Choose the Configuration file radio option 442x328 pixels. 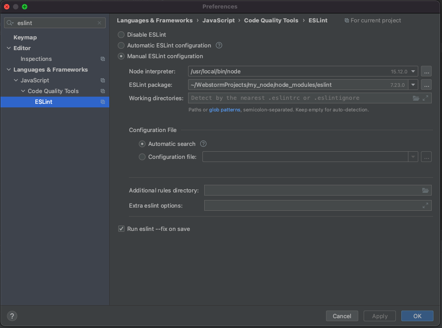tap(142, 157)
